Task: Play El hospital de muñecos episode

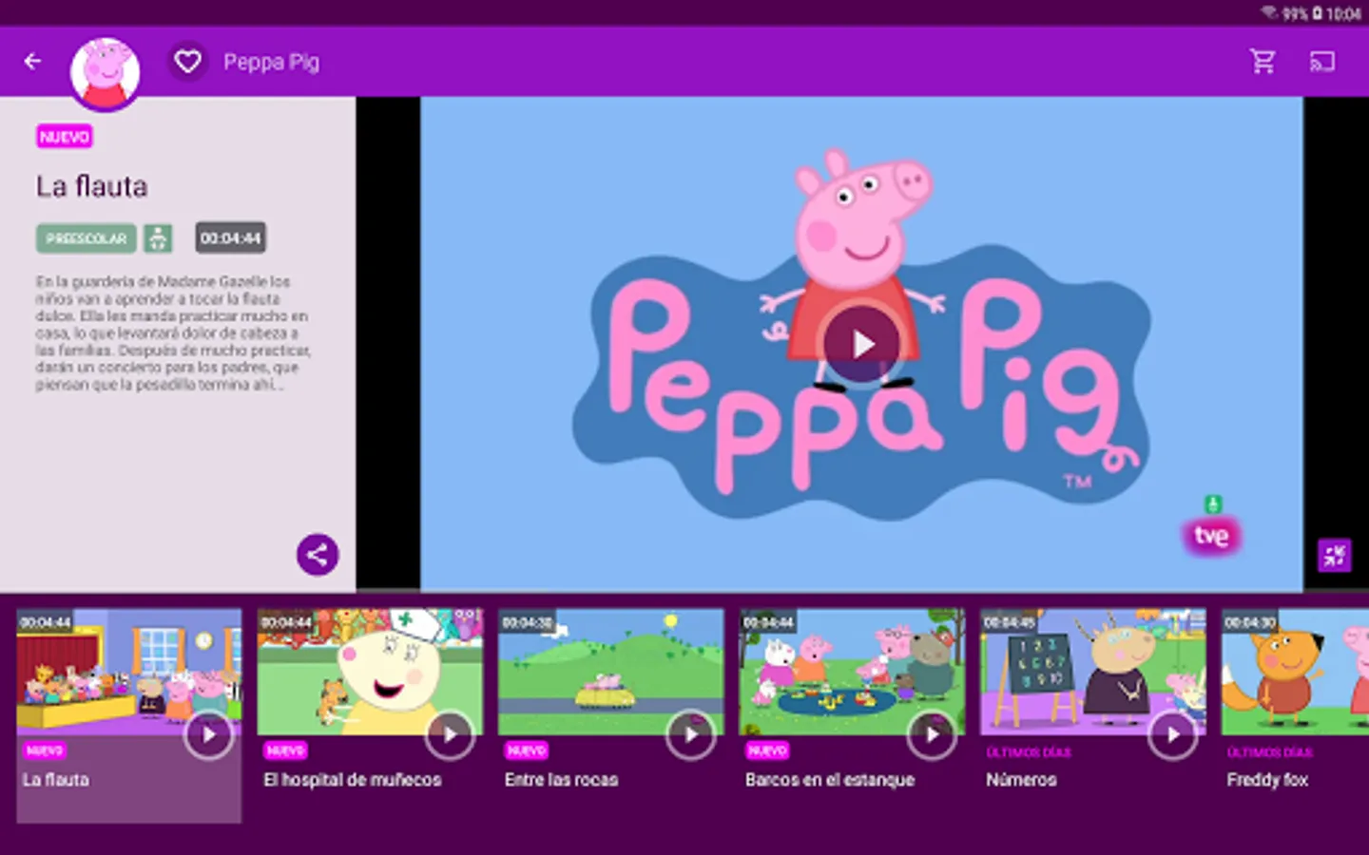Action: point(450,734)
